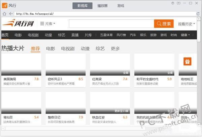
Task: Open 美国骗局 movie thumbnail
Action: click(21, 65)
